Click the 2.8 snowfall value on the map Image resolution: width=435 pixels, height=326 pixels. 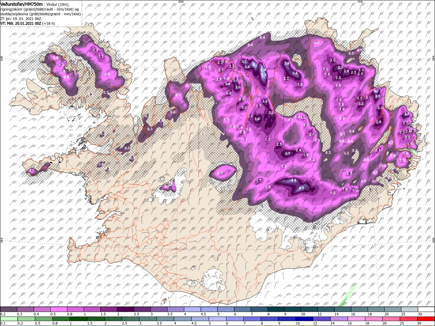point(242,99)
